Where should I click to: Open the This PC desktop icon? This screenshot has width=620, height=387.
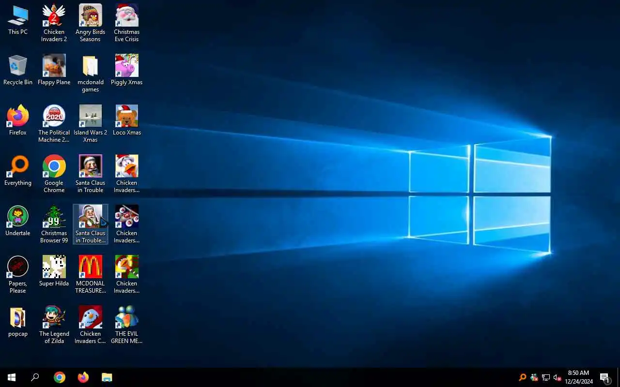point(18,20)
